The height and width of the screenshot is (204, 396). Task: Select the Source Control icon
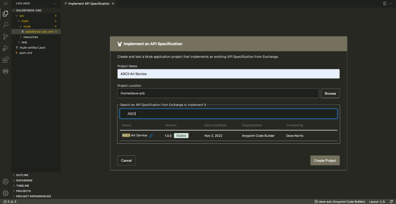click(x=5, y=37)
